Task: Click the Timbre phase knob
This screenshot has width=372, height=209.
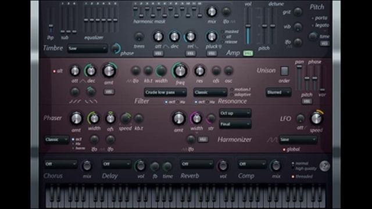Action: (x=116, y=48)
